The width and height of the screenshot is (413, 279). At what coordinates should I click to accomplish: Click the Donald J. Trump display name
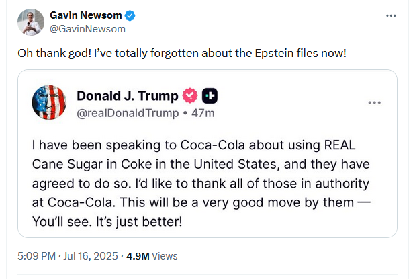[x=128, y=95]
